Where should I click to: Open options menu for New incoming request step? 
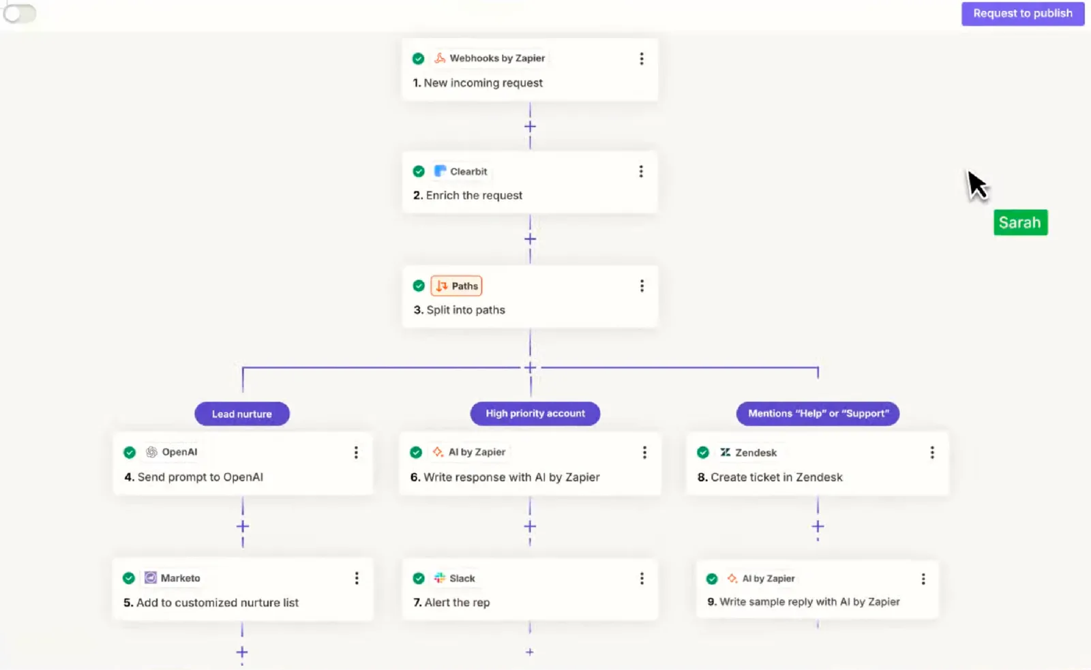(642, 59)
